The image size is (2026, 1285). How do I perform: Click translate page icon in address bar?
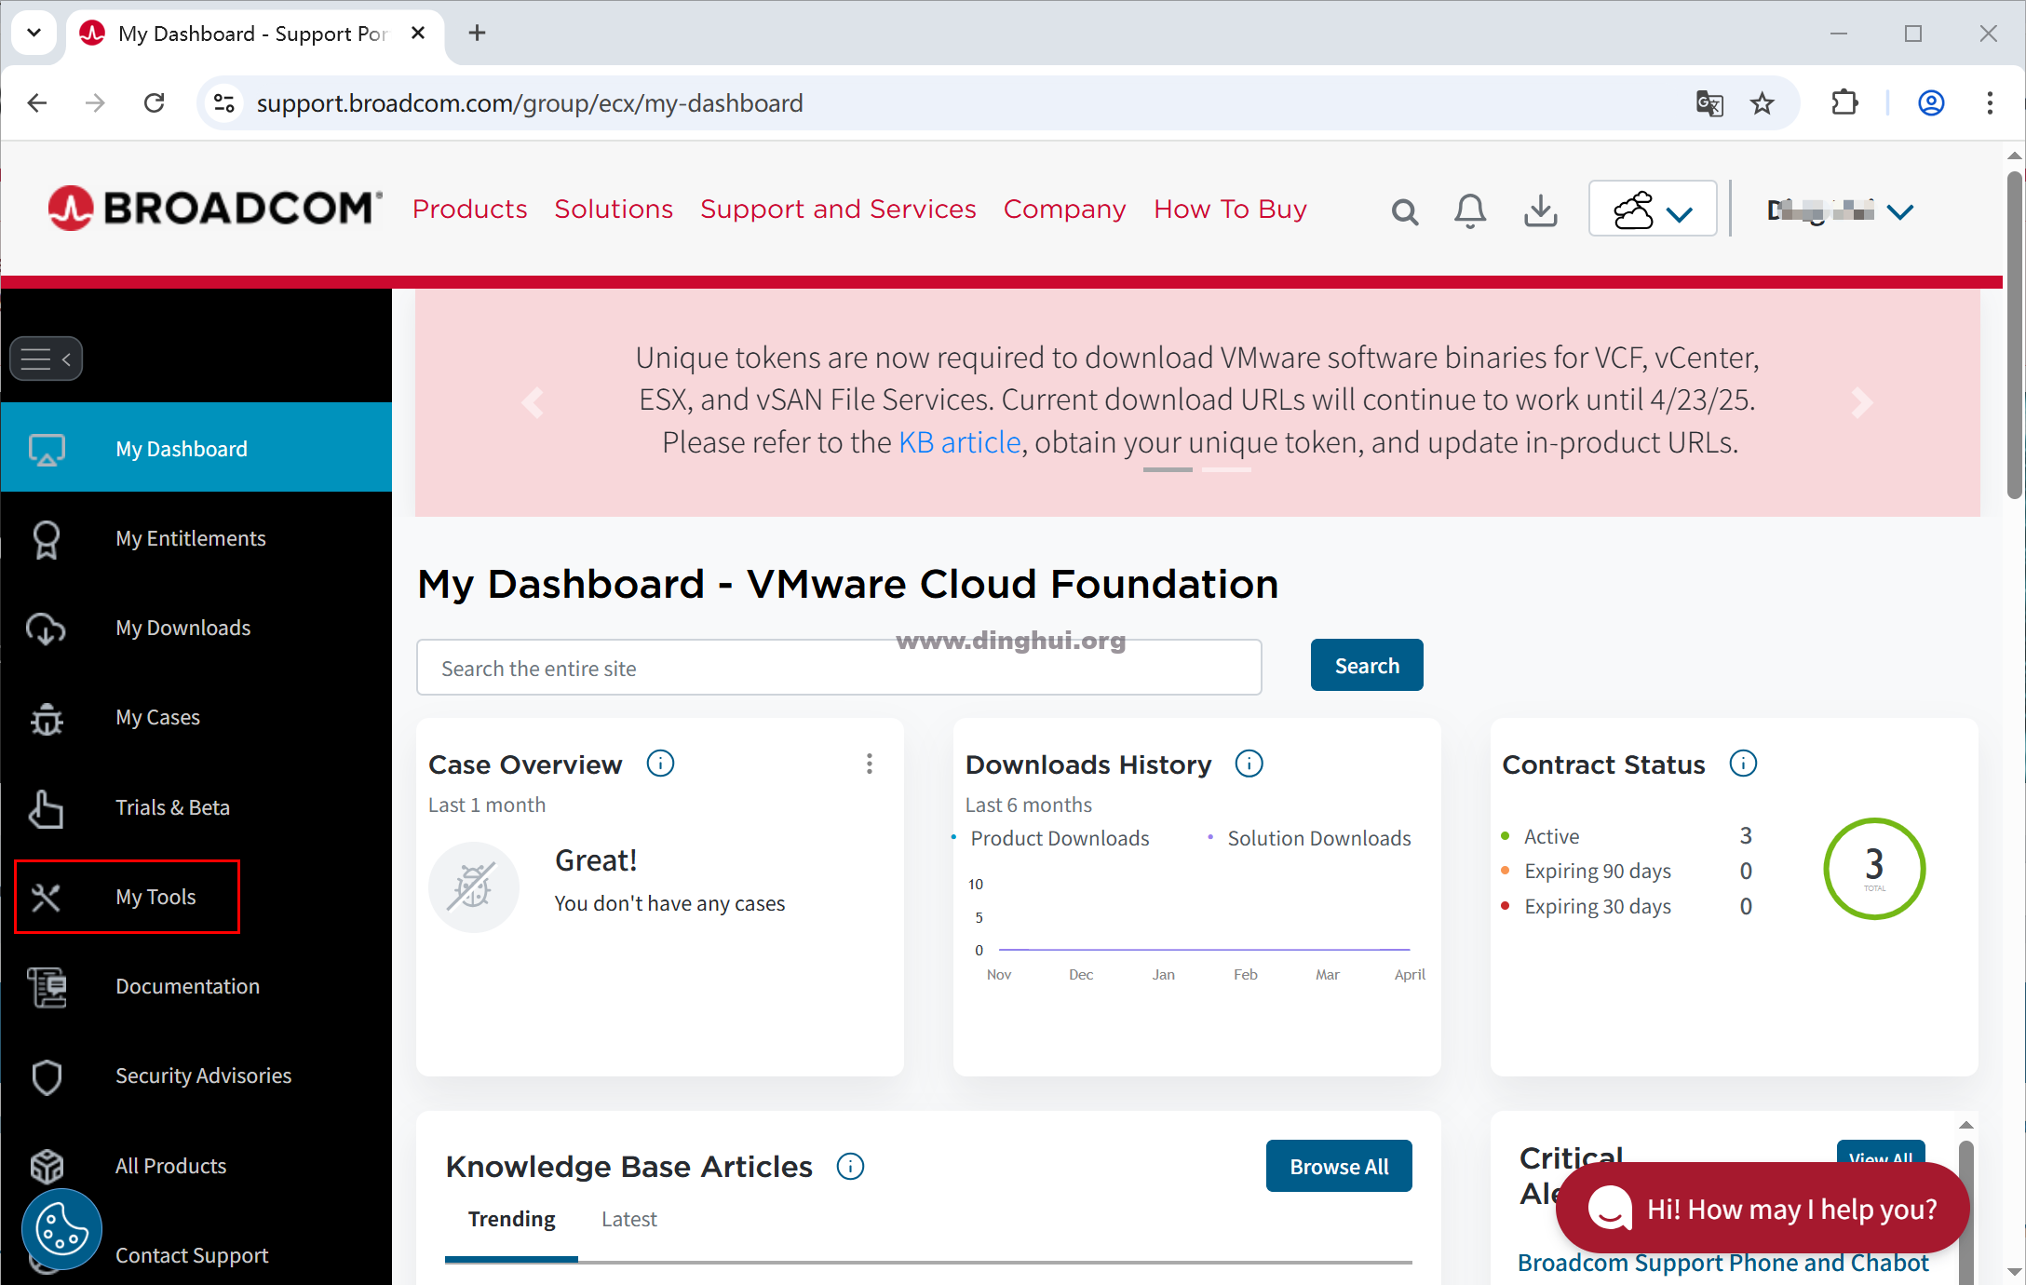pos(1709,102)
